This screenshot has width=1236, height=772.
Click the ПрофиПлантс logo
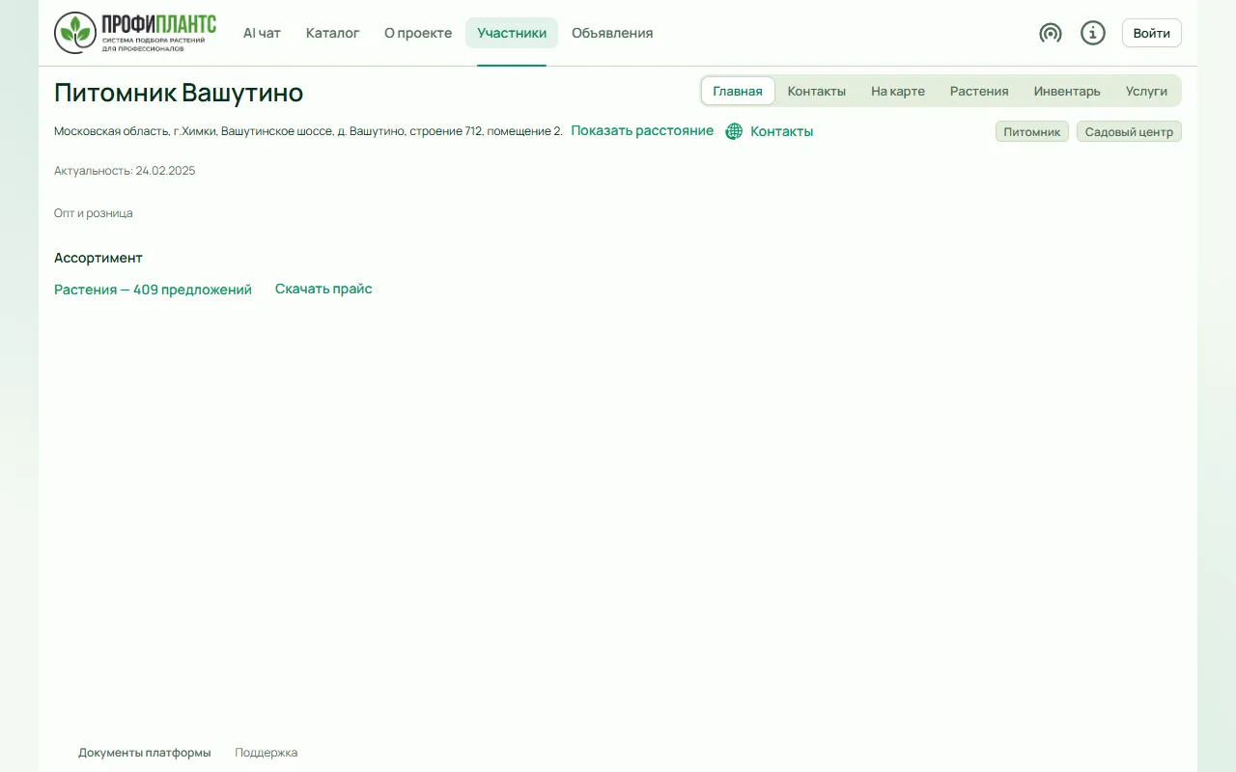[x=135, y=33]
